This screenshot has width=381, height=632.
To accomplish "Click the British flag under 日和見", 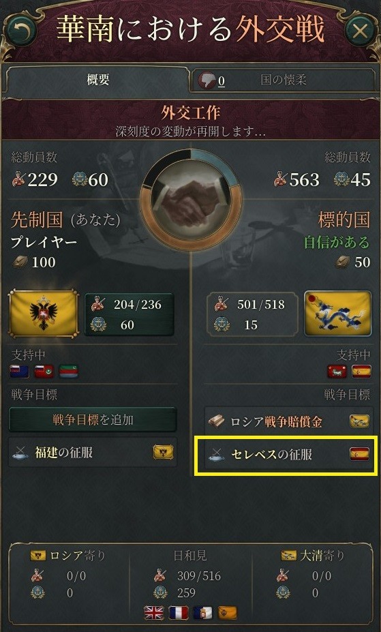I will point(154,613).
